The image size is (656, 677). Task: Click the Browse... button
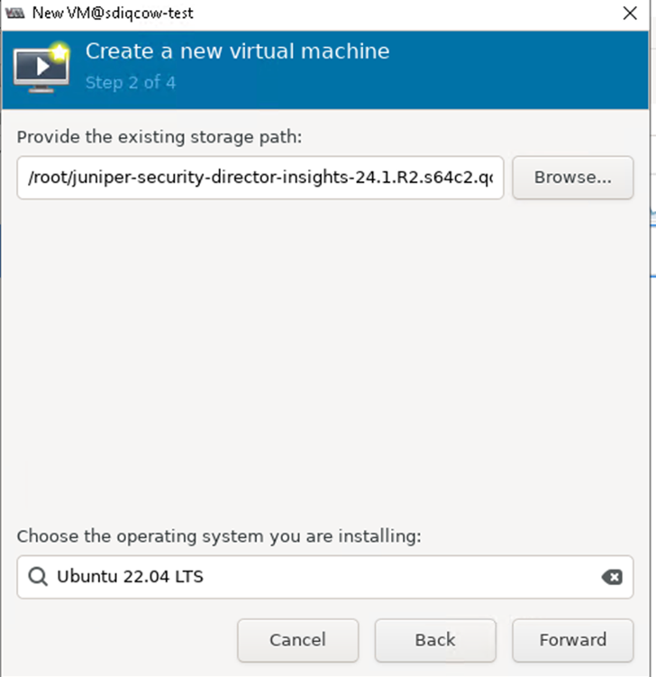coord(573,178)
